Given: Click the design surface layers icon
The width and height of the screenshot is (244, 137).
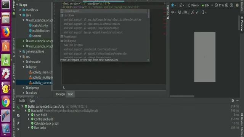Looking at the screenshot, I should [173, 5].
